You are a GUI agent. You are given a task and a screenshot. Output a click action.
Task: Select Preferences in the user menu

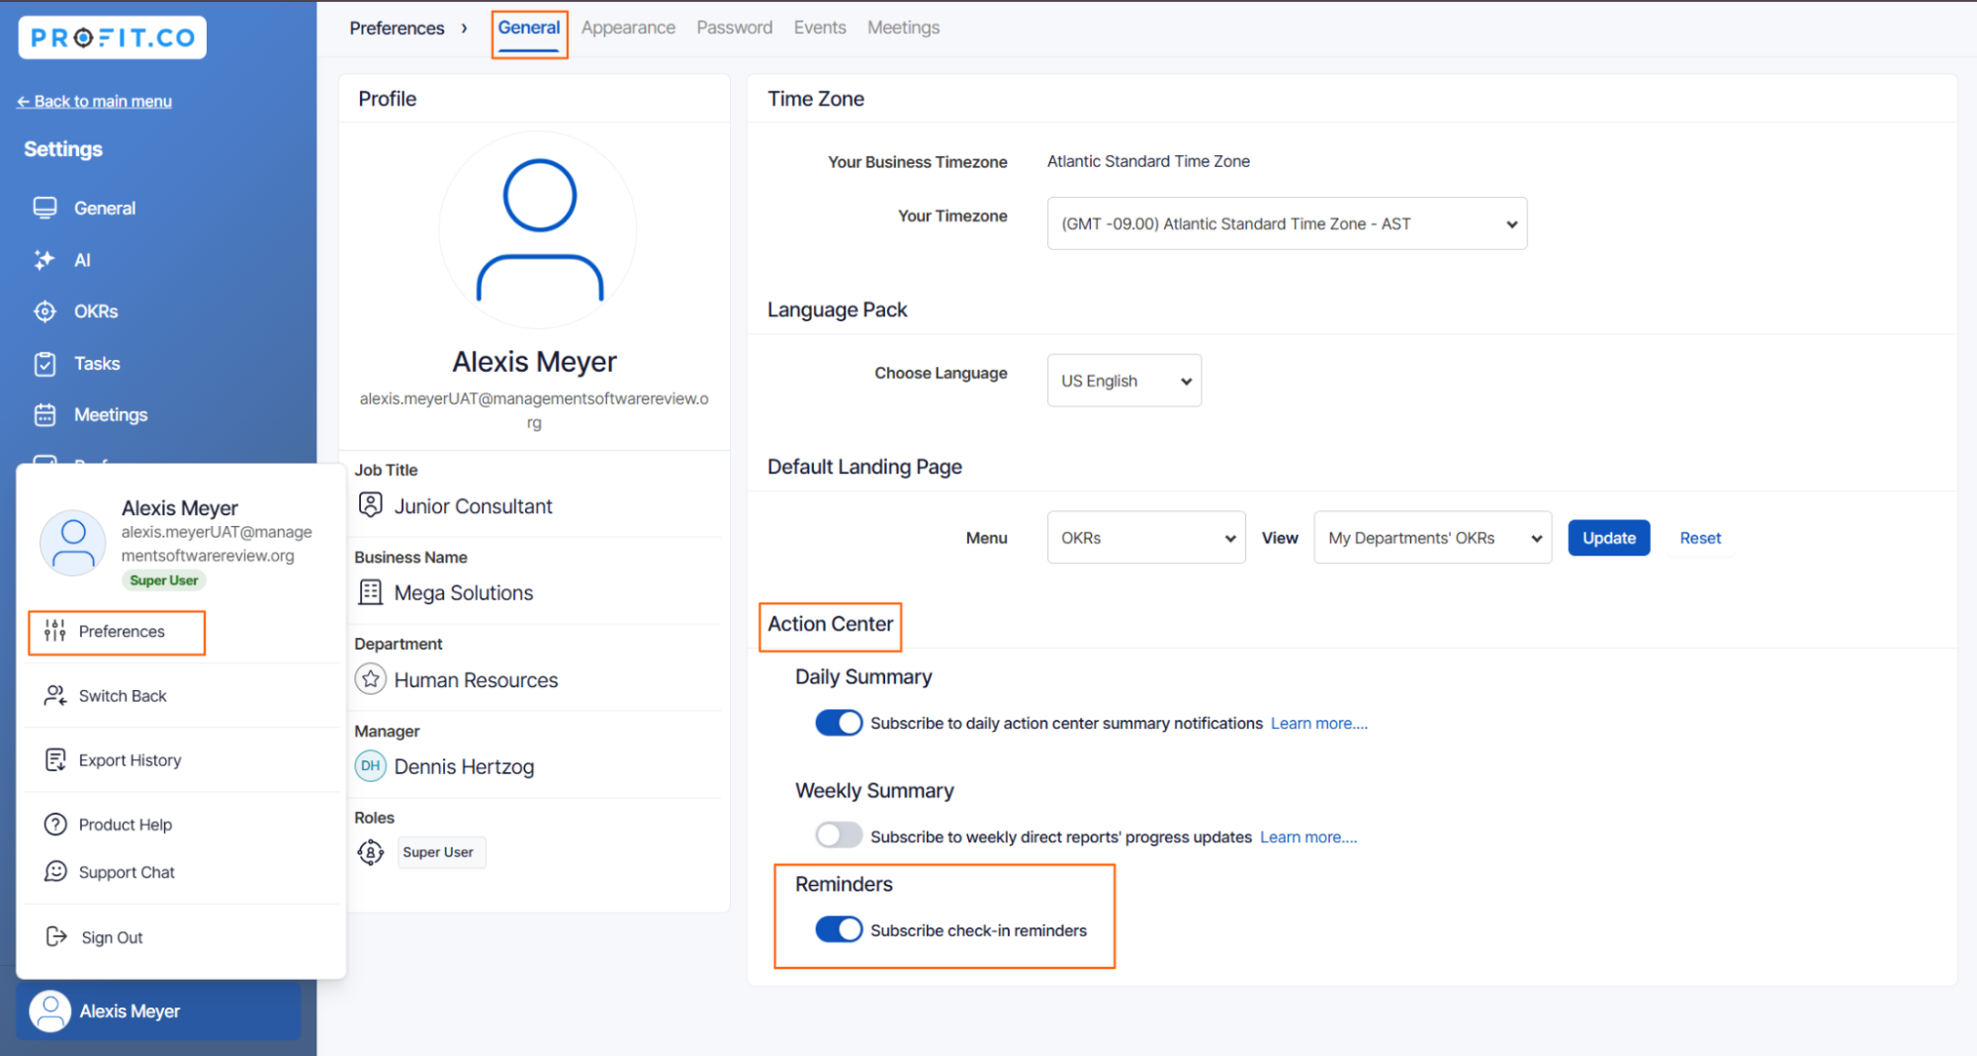121,632
